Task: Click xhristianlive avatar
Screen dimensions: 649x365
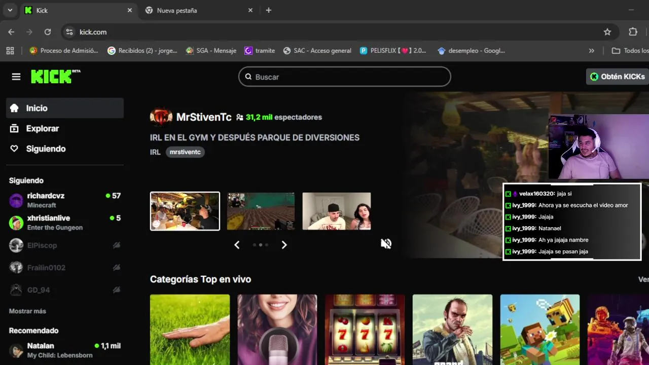Action: click(16, 223)
